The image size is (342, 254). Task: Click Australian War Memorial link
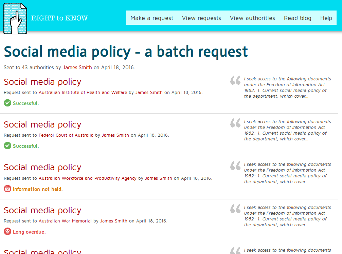(x=65, y=221)
